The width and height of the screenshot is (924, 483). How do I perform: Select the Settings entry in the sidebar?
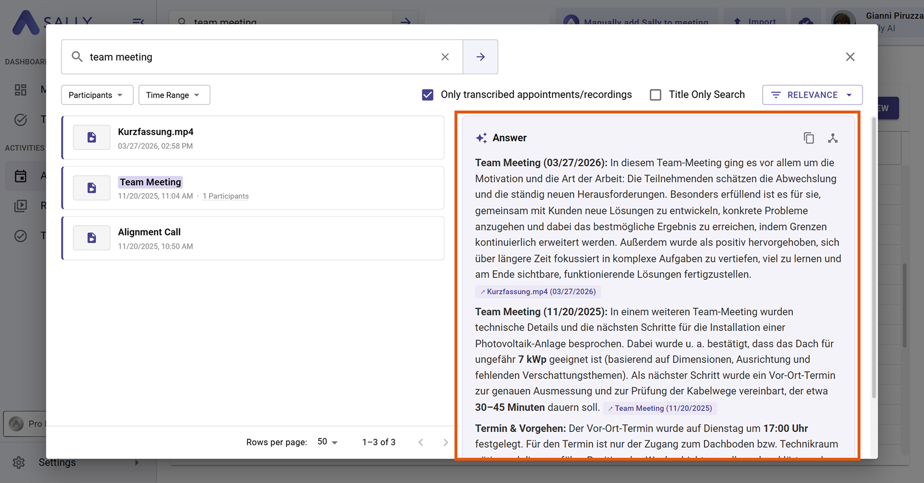click(57, 462)
